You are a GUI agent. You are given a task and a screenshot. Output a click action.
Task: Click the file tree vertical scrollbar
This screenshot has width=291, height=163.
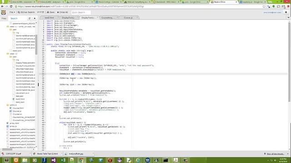pos(36,44)
